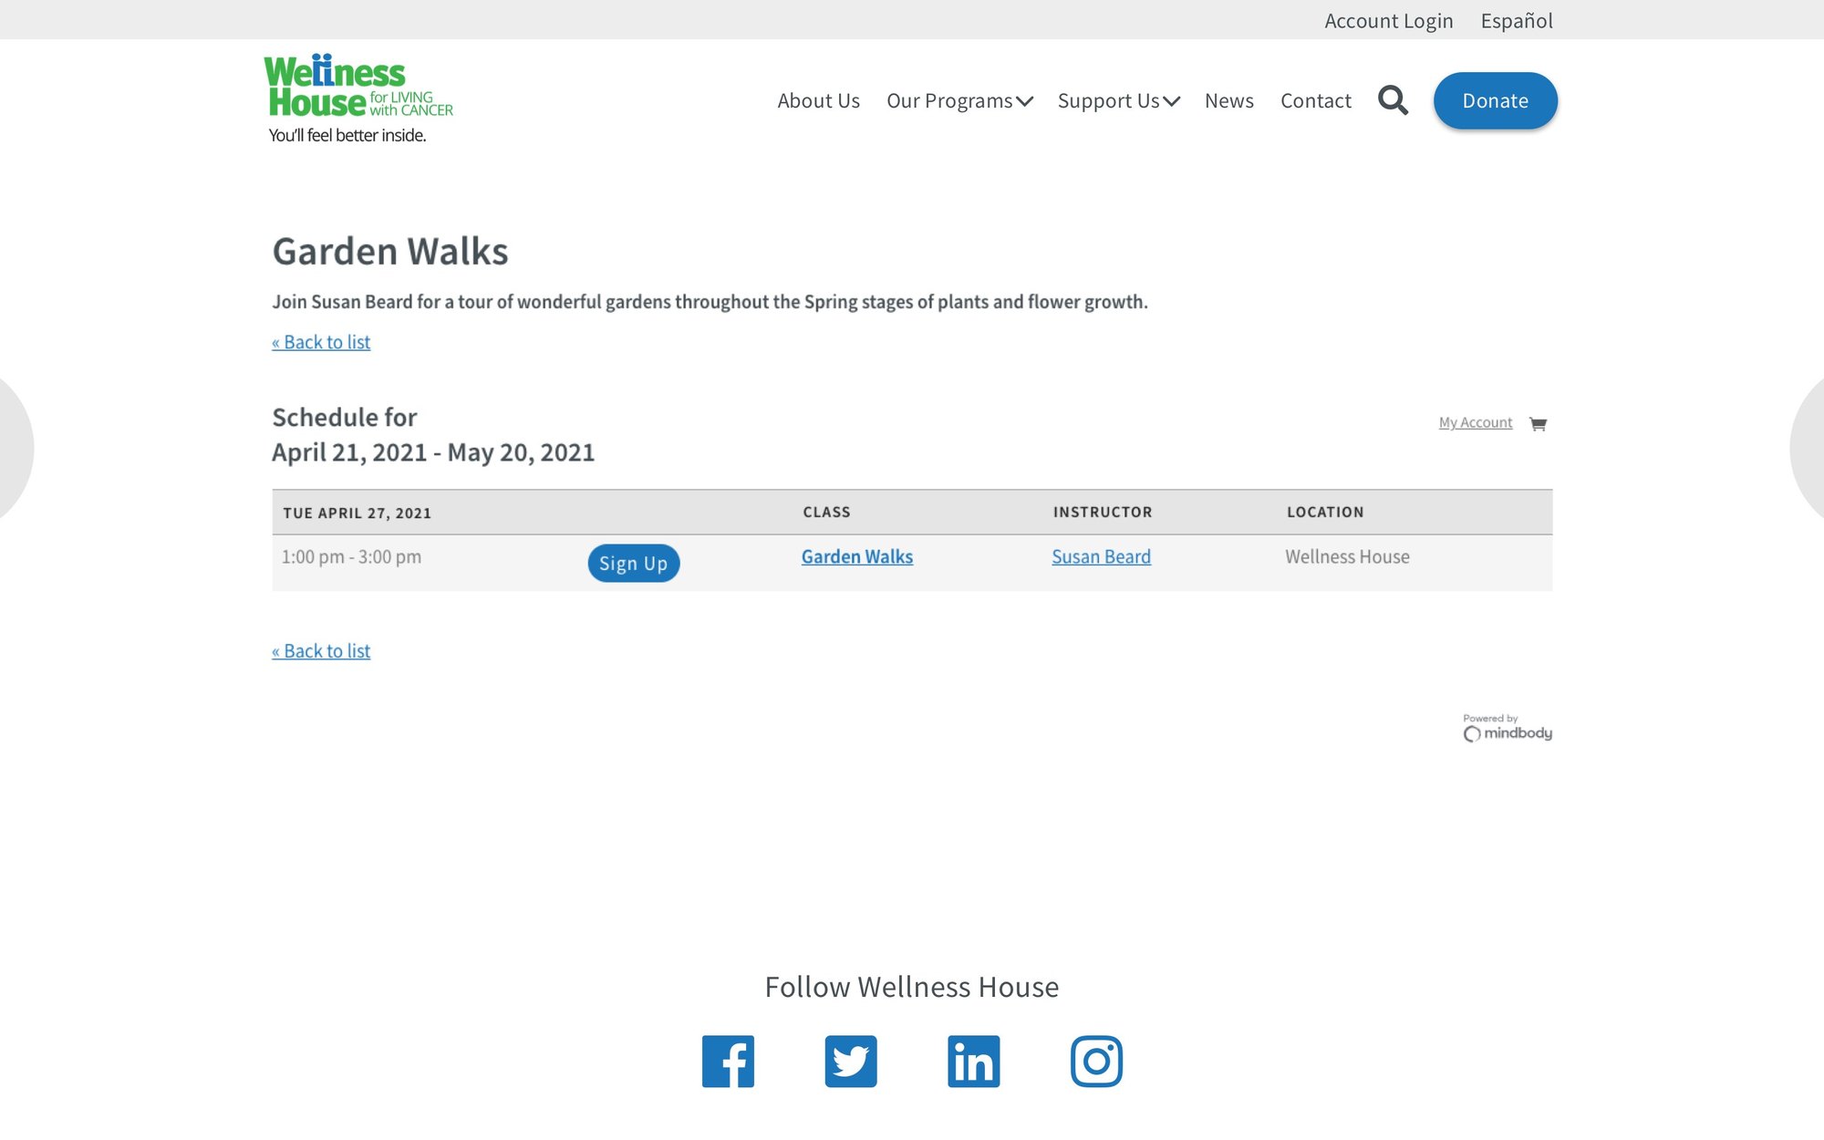Viewport: 1824px width, 1140px height.
Task: Open My Account link
Action: pos(1476,422)
